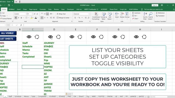Screen dimensions: 175x98
Task: Click the Sign in button
Action: click(x=155, y=5)
